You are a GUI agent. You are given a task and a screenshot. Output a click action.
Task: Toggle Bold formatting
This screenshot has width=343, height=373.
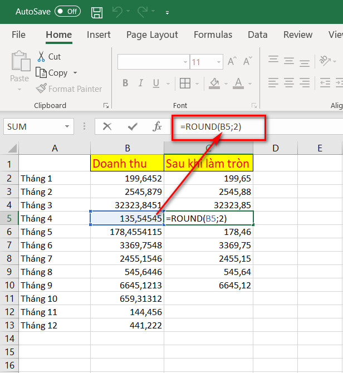pos(125,84)
